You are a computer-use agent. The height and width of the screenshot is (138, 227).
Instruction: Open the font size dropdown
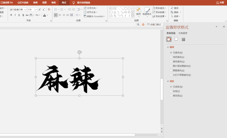click(x=35, y=10)
